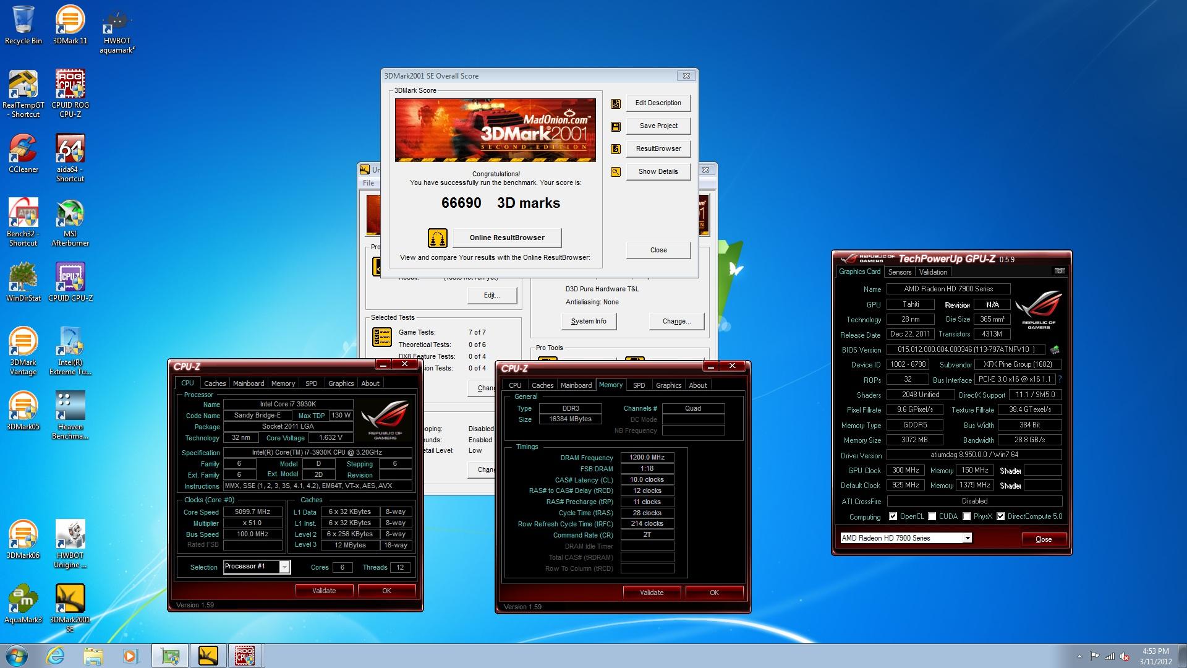Screen dimensions: 1187x668
Task: Open 3DMark2001 SE desktop icon
Action: click(x=70, y=608)
